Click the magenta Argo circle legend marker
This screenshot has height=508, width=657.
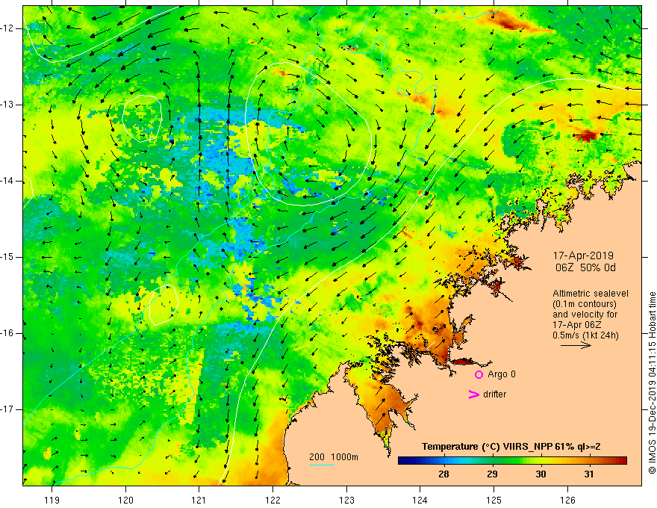tap(479, 374)
